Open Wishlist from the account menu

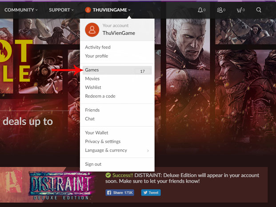click(93, 88)
